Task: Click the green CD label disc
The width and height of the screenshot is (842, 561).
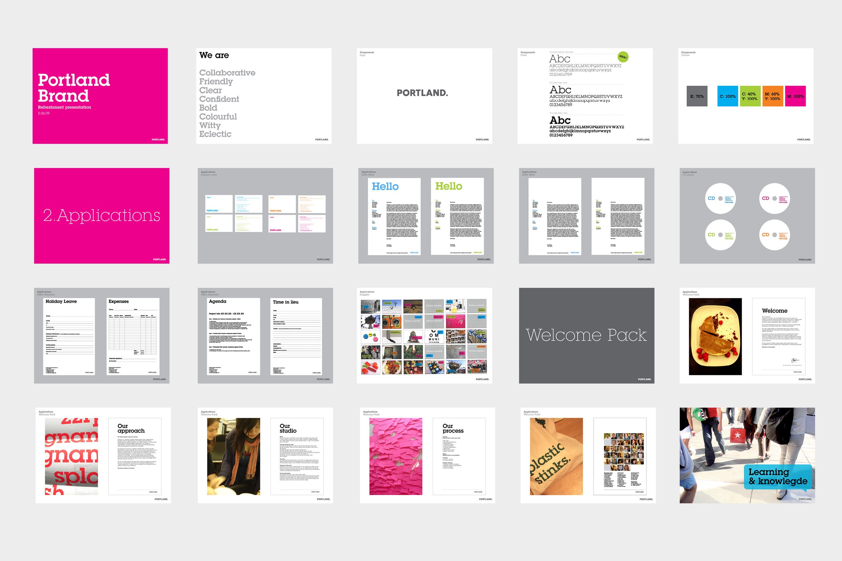Action: [720, 235]
